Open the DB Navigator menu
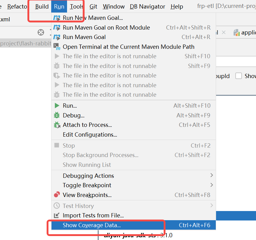This screenshot has width=256, height=240. point(148,6)
